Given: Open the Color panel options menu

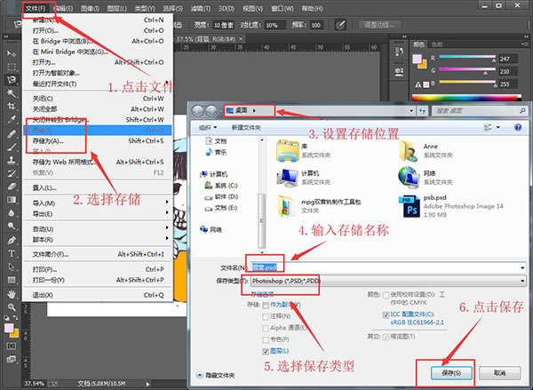Looking at the screenshot, I should (523, 44).
